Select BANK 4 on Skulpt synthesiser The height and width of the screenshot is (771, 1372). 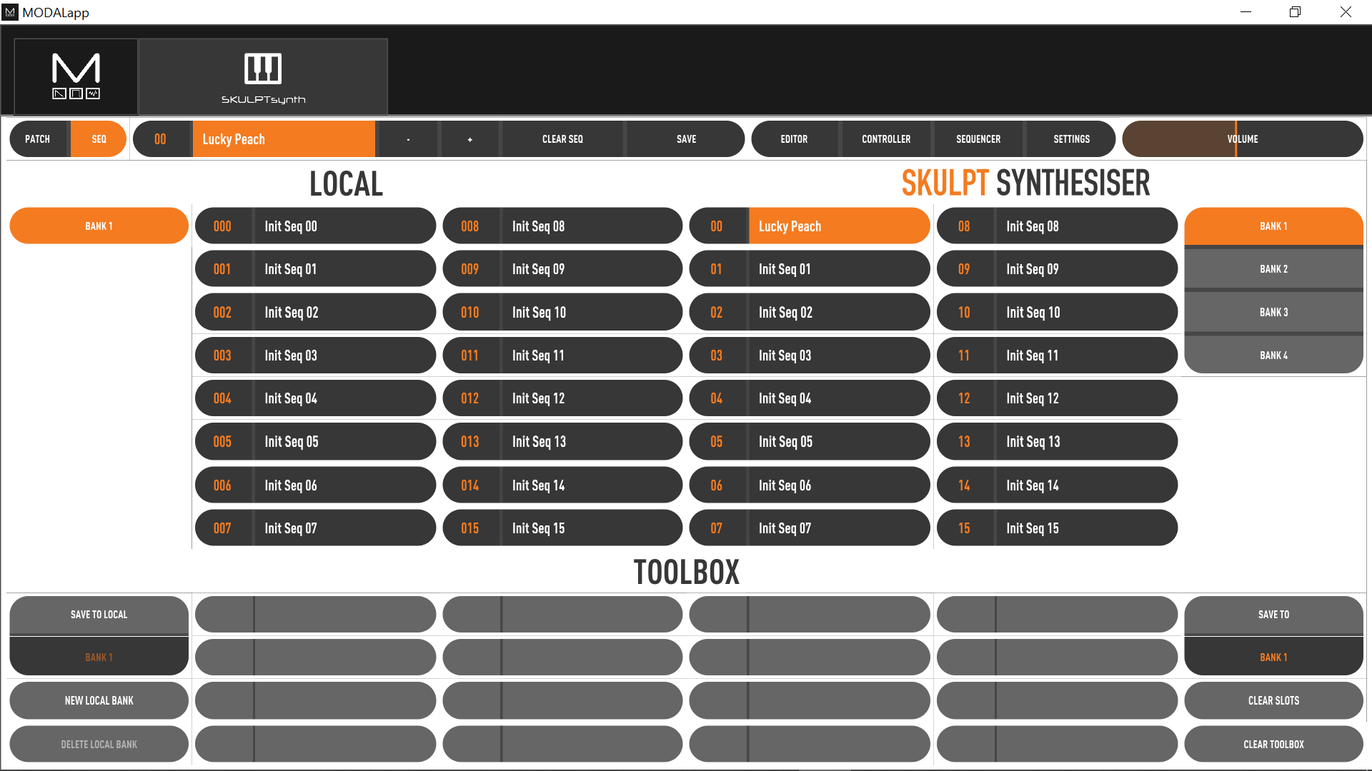point(1273,355)
